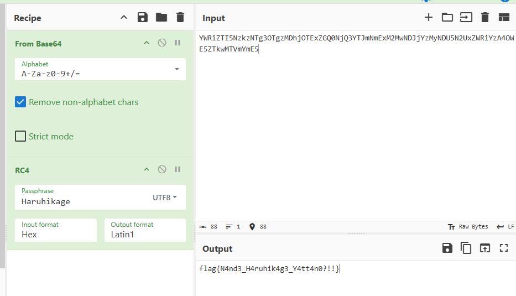This screenshot has width=516, height=296.
Task: Click the Raw Bytes encoding button
Action: coord(468,227)
